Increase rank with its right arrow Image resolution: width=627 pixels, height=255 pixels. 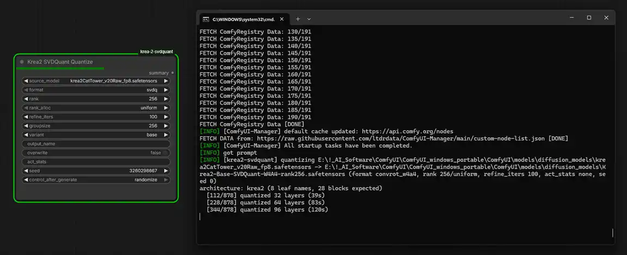tap(165, 99)
